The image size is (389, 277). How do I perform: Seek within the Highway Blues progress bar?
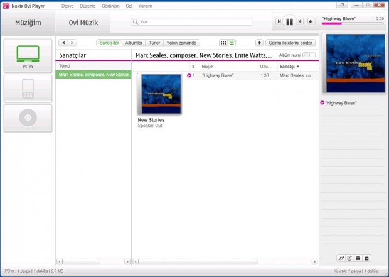click(353, 24)
